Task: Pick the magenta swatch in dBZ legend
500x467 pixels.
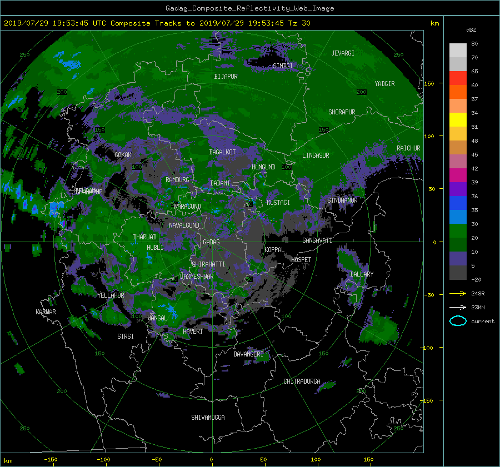Action: (458, 175)
